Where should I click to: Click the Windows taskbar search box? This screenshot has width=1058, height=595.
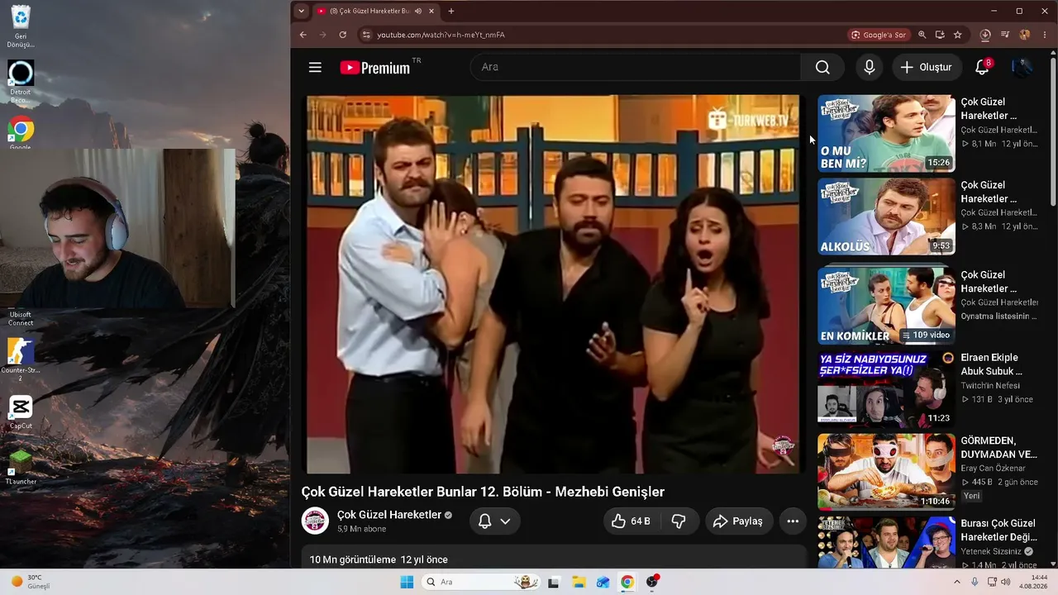pos(481,582)
